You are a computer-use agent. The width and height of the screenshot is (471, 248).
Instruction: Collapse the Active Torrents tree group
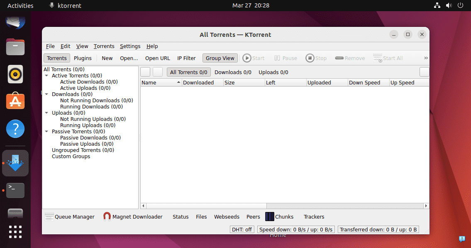pyautogui.click(x=46, y=75)
